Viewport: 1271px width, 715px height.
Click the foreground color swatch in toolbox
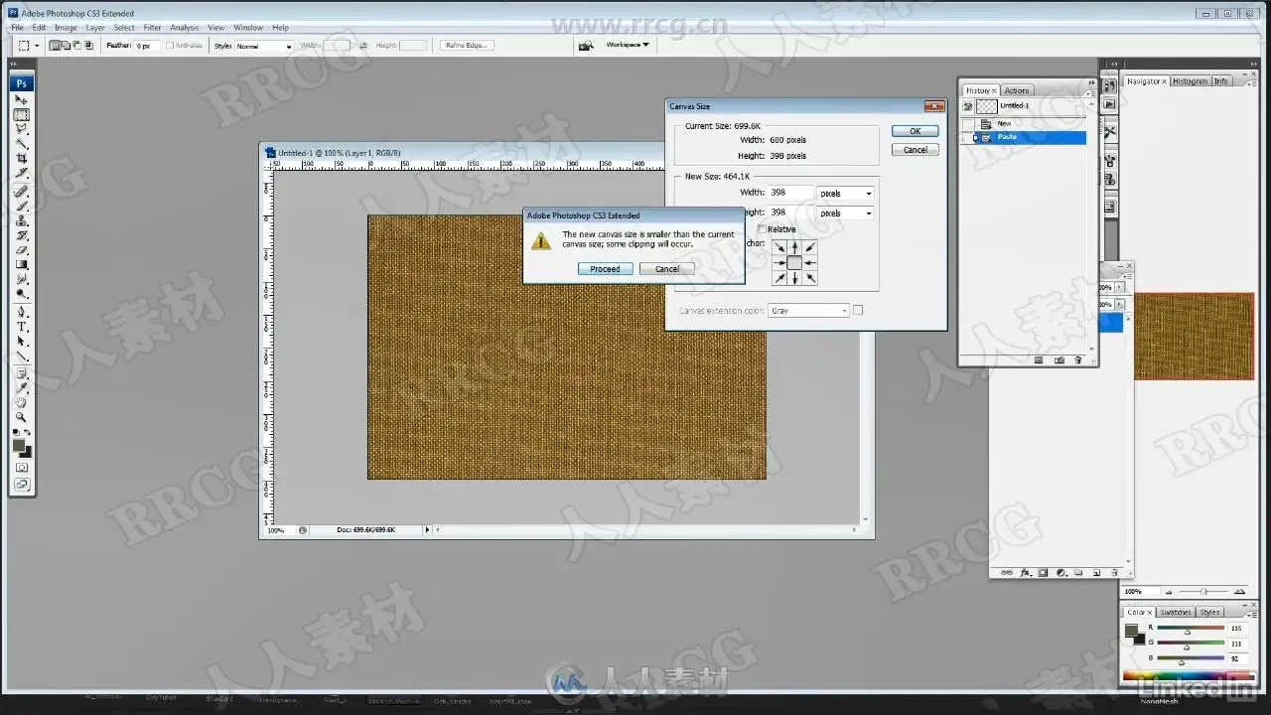(19, 445)
